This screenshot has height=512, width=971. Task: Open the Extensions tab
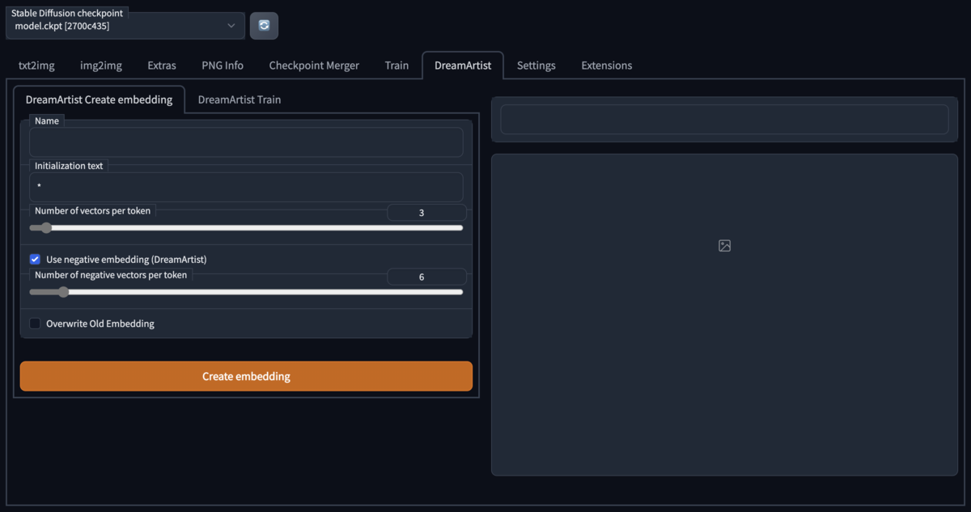(607, 66)
